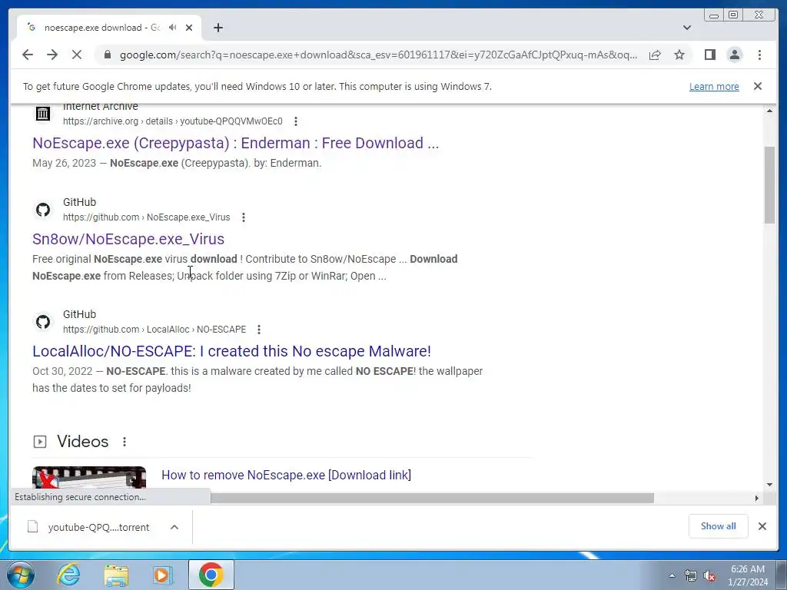Go forward to the next page
This screenshot has width=787, height=590.
pyautogui.click(x=52, y=55)
